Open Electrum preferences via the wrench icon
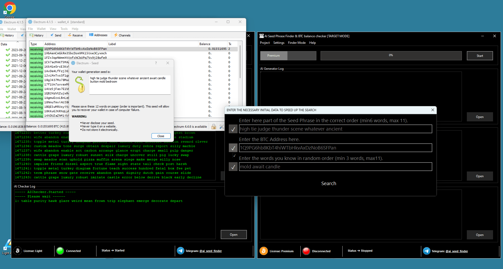The height and width of the screenshot is (269, 503). (x=221, y=126)
